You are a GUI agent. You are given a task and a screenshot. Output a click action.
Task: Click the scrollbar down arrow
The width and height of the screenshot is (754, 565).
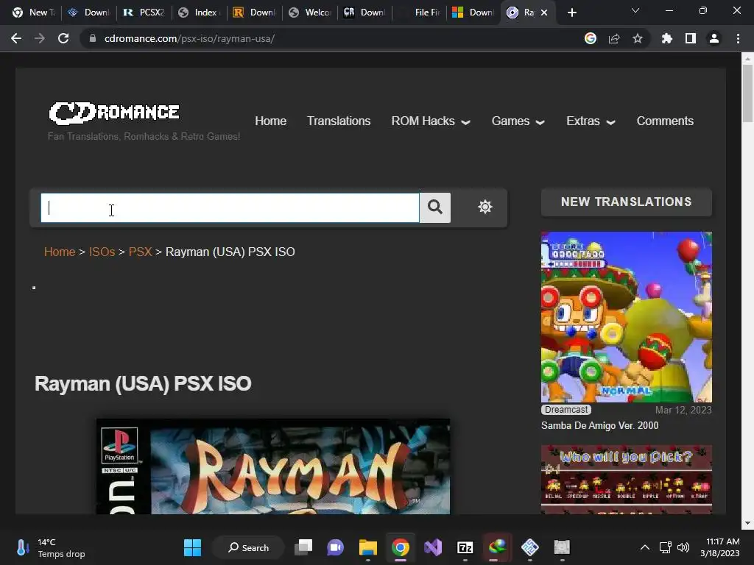[x=747, y=523]
